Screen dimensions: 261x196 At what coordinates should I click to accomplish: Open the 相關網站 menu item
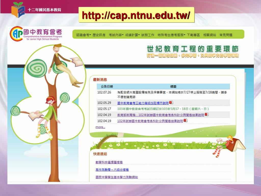210,35
